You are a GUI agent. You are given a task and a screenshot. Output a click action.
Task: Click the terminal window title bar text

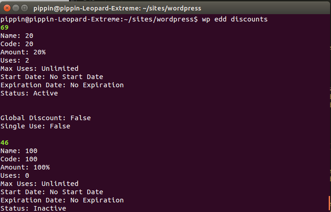[x=117, y=8]
